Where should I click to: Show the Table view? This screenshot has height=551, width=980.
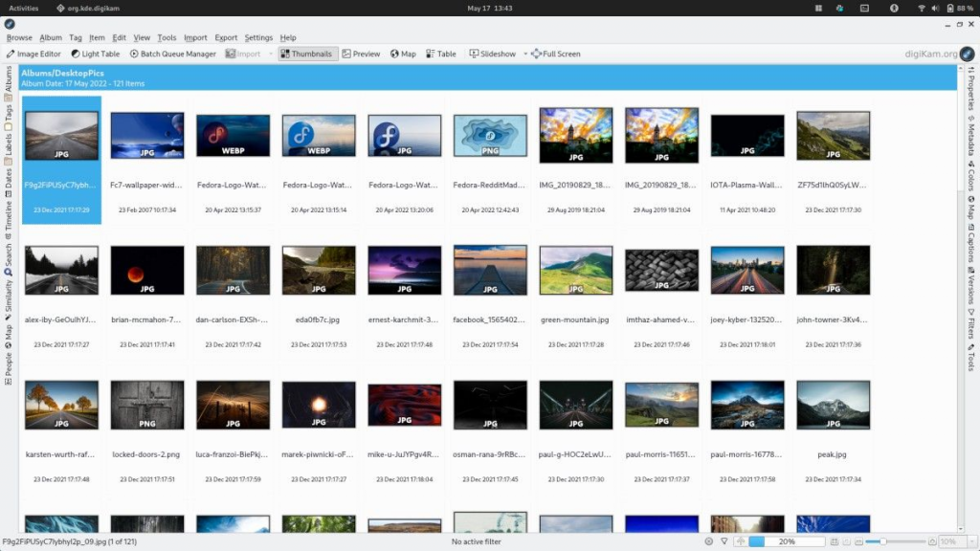(441, 54)
